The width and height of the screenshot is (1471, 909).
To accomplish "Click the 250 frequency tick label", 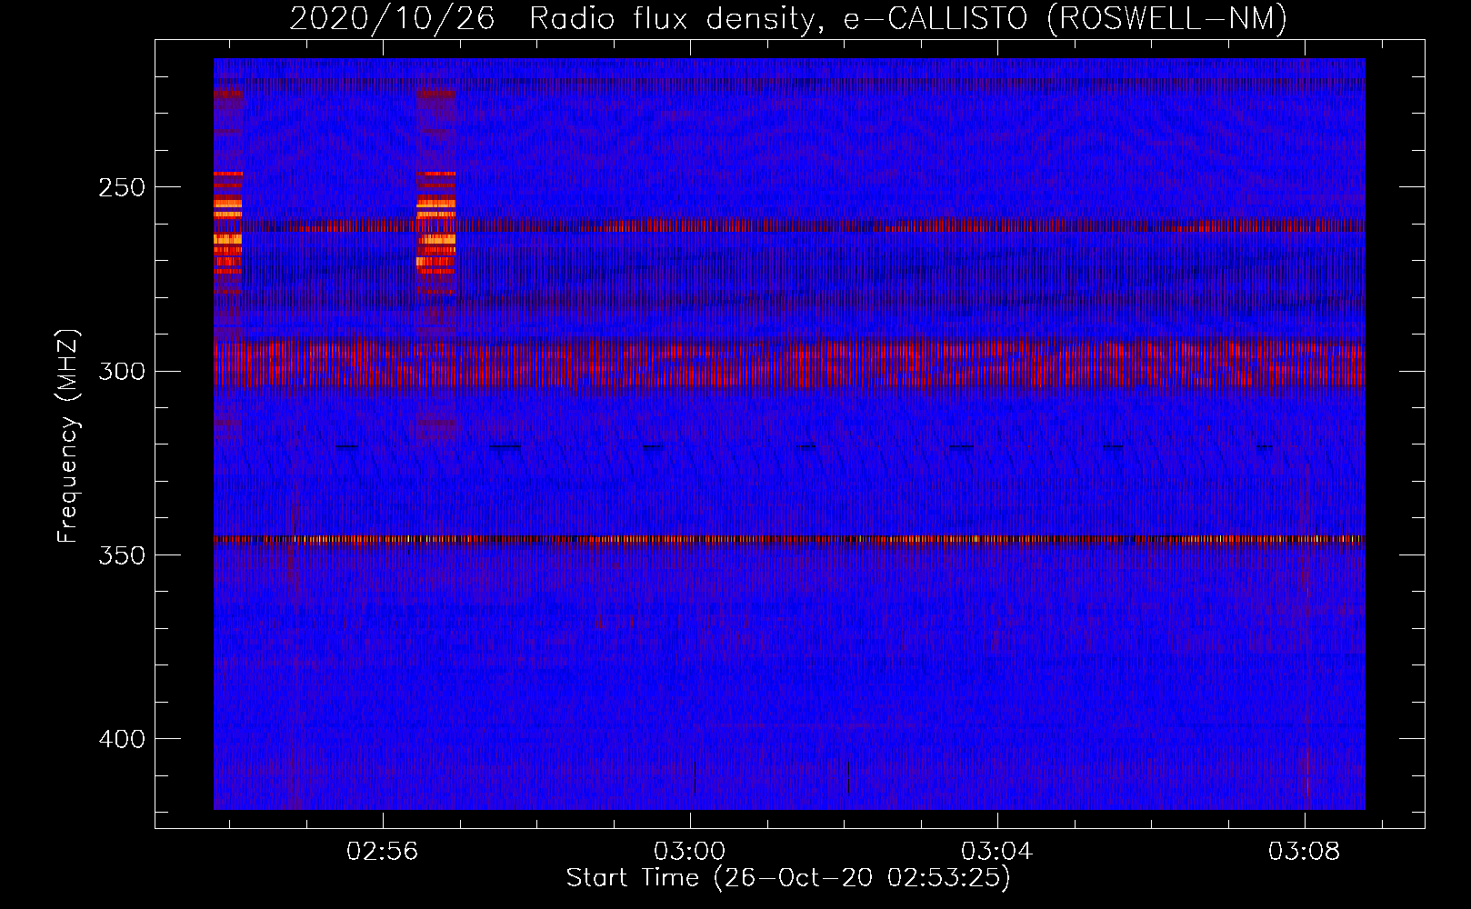I will coord(122,187).
